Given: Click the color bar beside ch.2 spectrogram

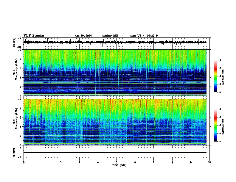Looking at the screenshot, I should pos(216,125).
